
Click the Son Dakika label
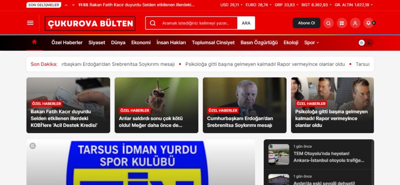(x=44, y=64)
